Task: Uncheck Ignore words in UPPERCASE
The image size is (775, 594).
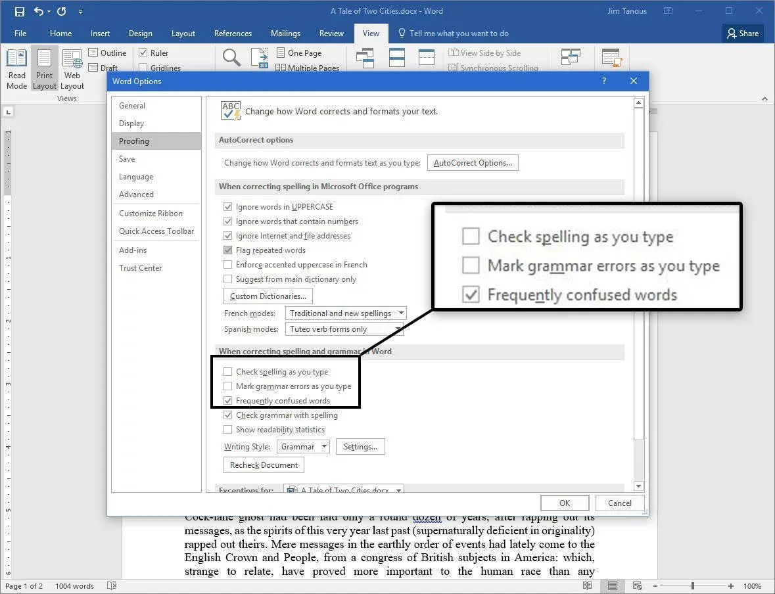Action: tap(227, 206)
